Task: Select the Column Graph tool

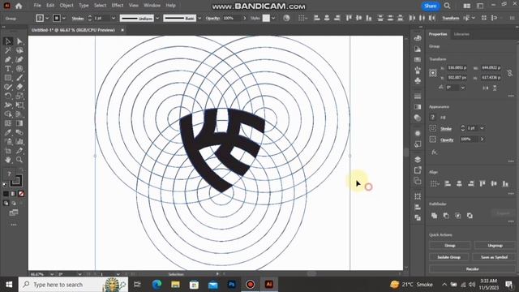Action: point(19,142)
